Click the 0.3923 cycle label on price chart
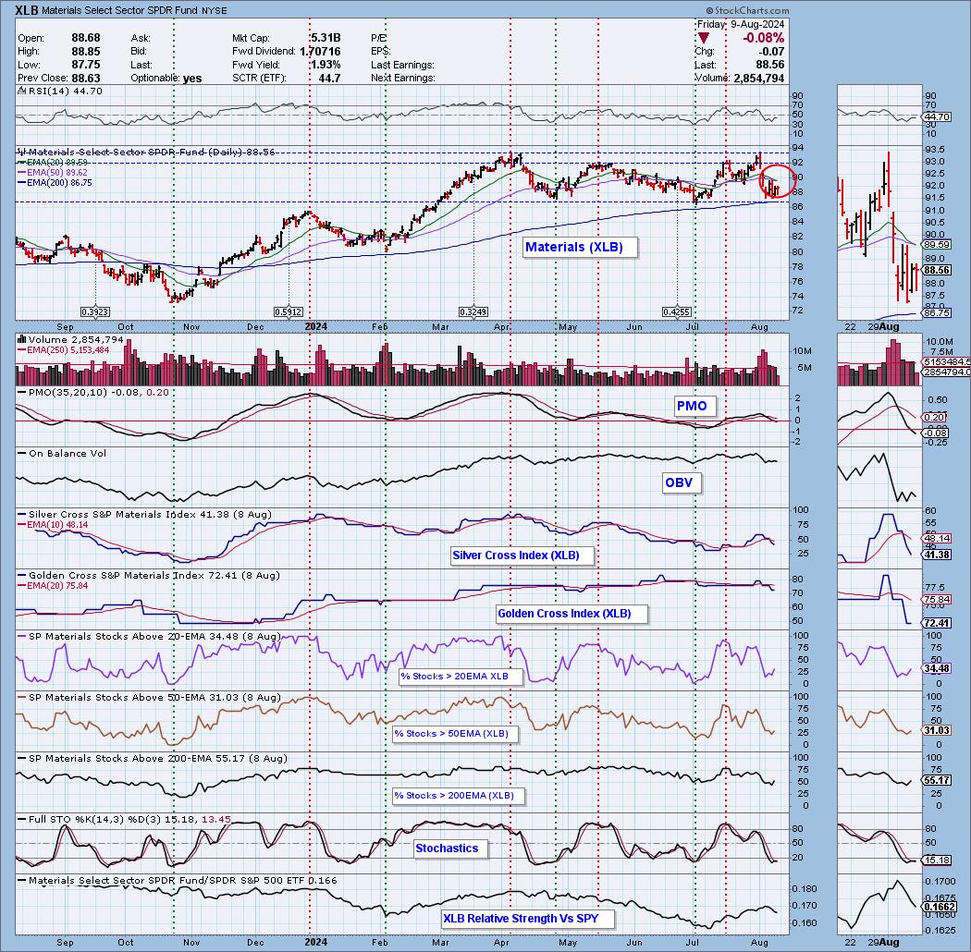This screenshot has height=952, width=971. coord(95,312)
